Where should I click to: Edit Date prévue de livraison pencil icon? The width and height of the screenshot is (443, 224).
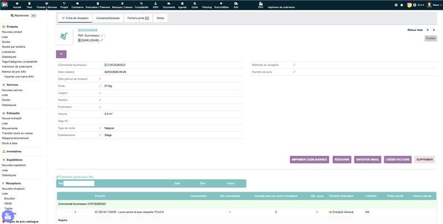(100, 79)
